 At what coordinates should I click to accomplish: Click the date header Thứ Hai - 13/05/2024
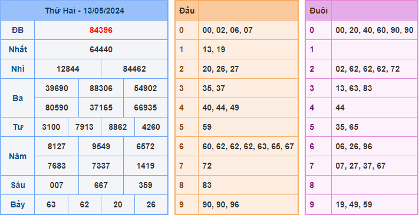tap(84, 11)
